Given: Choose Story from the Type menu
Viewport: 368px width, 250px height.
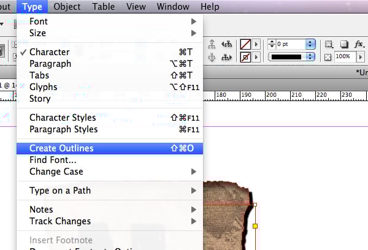Looking at the screenshot, I should pyautogui.click(x=110, y=99).
